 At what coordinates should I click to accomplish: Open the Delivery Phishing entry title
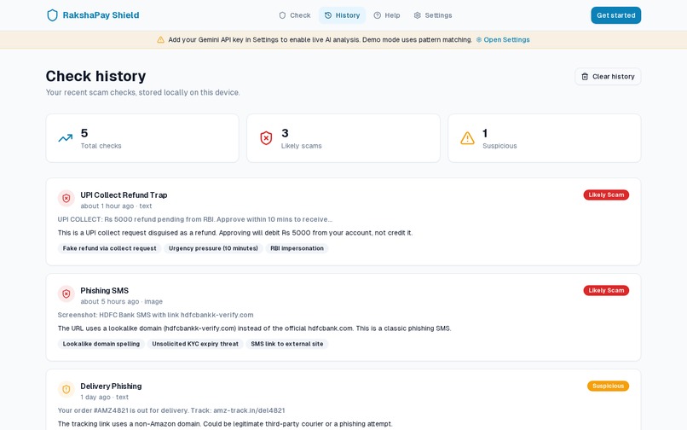(x=112, y=386)
